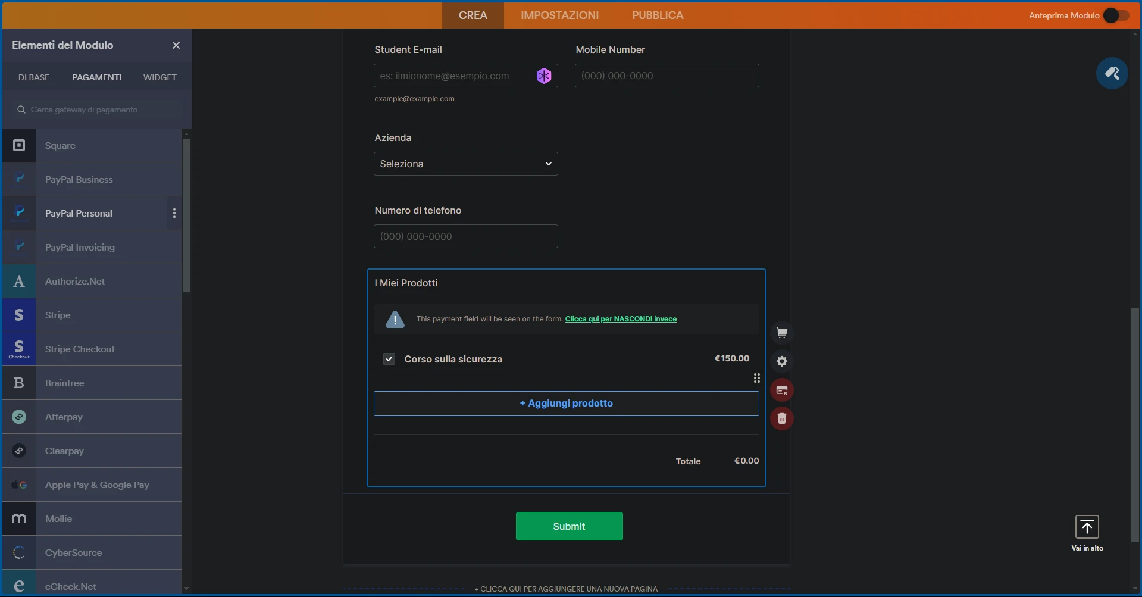Open the Seleziona dropdown under Azienda
This screenshot has height=597, width=1142.
click(465, 164)
